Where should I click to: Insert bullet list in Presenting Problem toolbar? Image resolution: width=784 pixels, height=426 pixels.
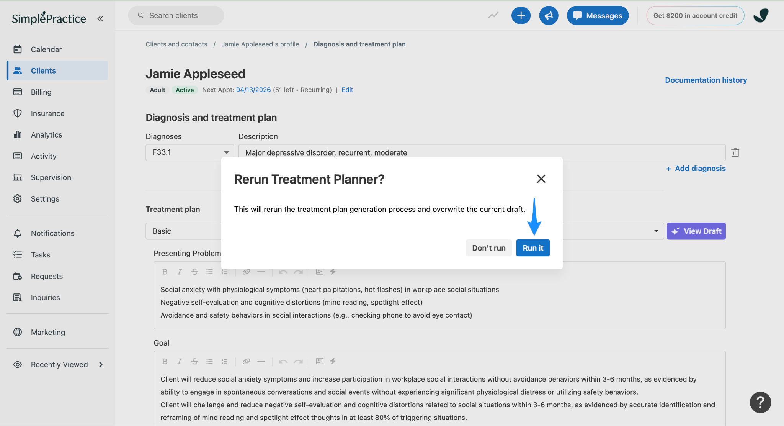tap(209, 272)
